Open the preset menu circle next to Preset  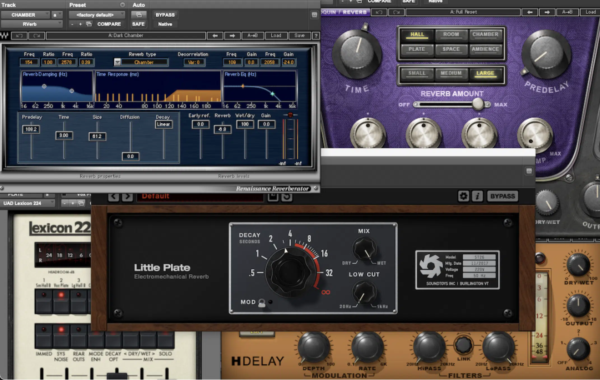point(122,5)
